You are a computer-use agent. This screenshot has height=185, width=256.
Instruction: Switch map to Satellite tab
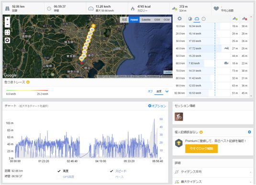point(146,20)
